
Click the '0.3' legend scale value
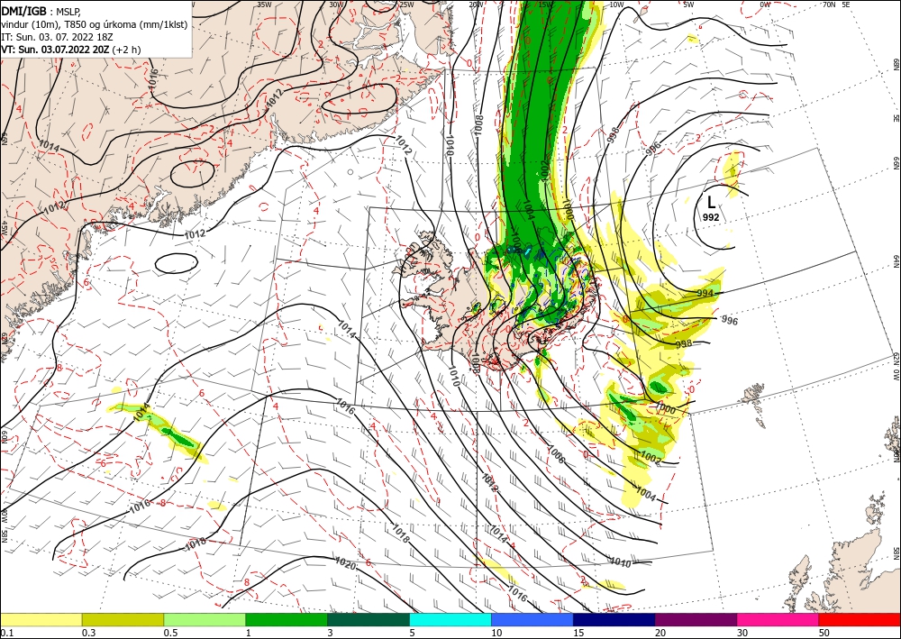(88, 633)
